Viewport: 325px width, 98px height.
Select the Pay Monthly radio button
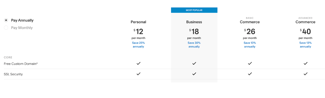(x=6, y=28)
